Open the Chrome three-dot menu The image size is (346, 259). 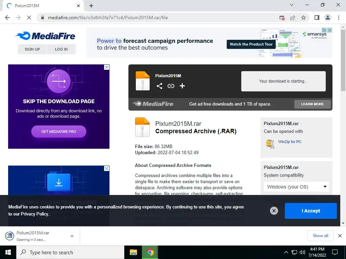(x=339, y=18)
